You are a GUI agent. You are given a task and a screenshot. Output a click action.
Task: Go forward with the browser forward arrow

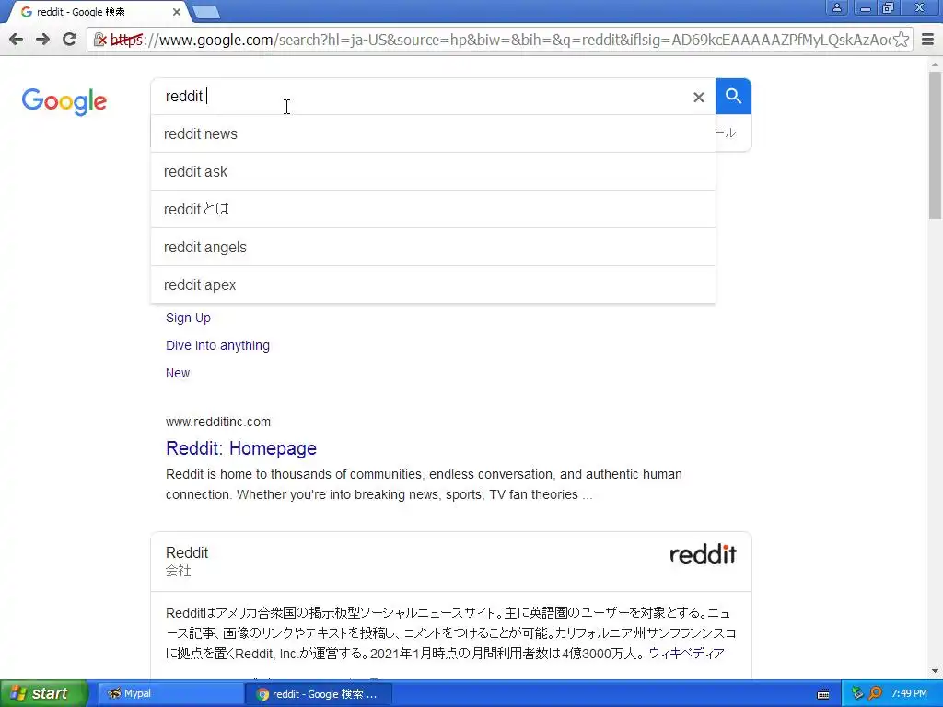(x=42, y=40)
